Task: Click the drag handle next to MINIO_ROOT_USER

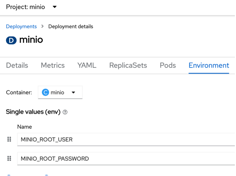Action: (9, 139)
